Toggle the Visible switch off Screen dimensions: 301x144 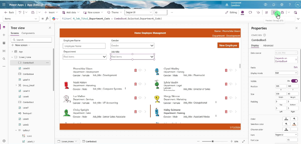click(x=294, y=81)
